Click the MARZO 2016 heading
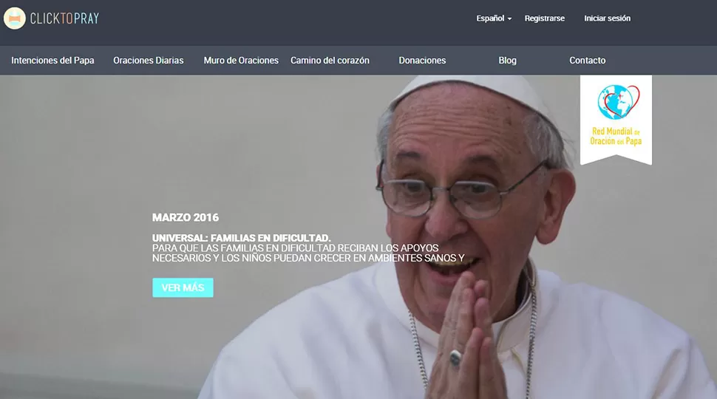The height and width of the screenshot is (399, 717). pos(185,217)
